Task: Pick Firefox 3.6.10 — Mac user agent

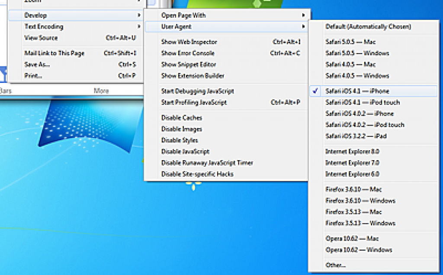Action: pyautogui.click(x=373, y=189)
